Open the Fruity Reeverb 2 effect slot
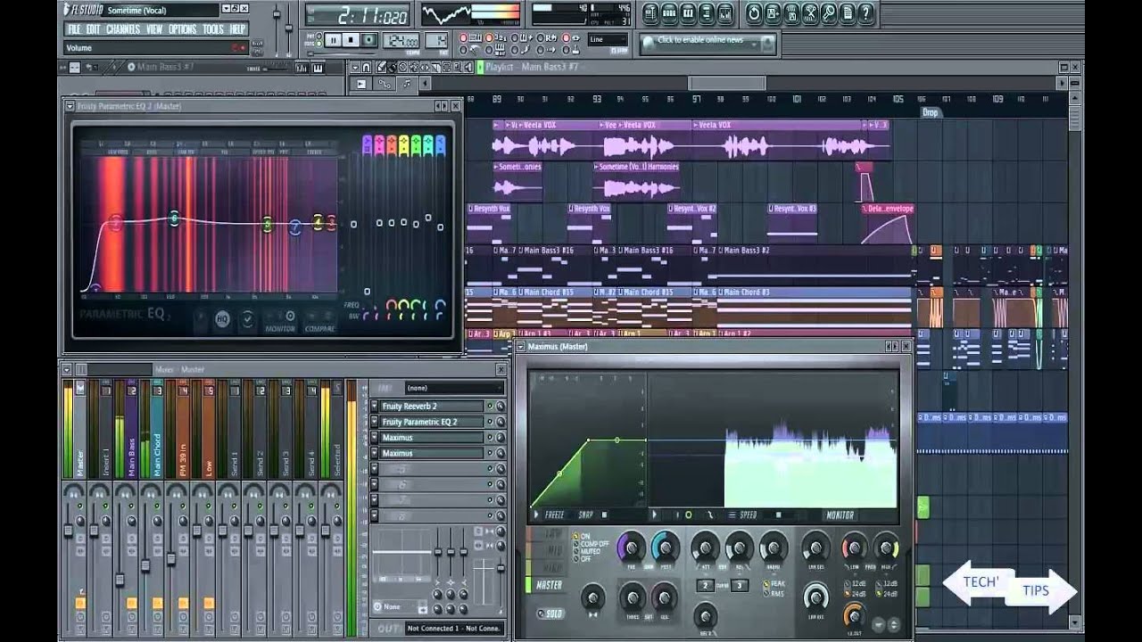This screenshot has width=1142, height=642. (x=432, y=406)
